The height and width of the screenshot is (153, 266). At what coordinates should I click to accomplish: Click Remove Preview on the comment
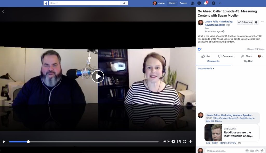[x=228, y=143]
